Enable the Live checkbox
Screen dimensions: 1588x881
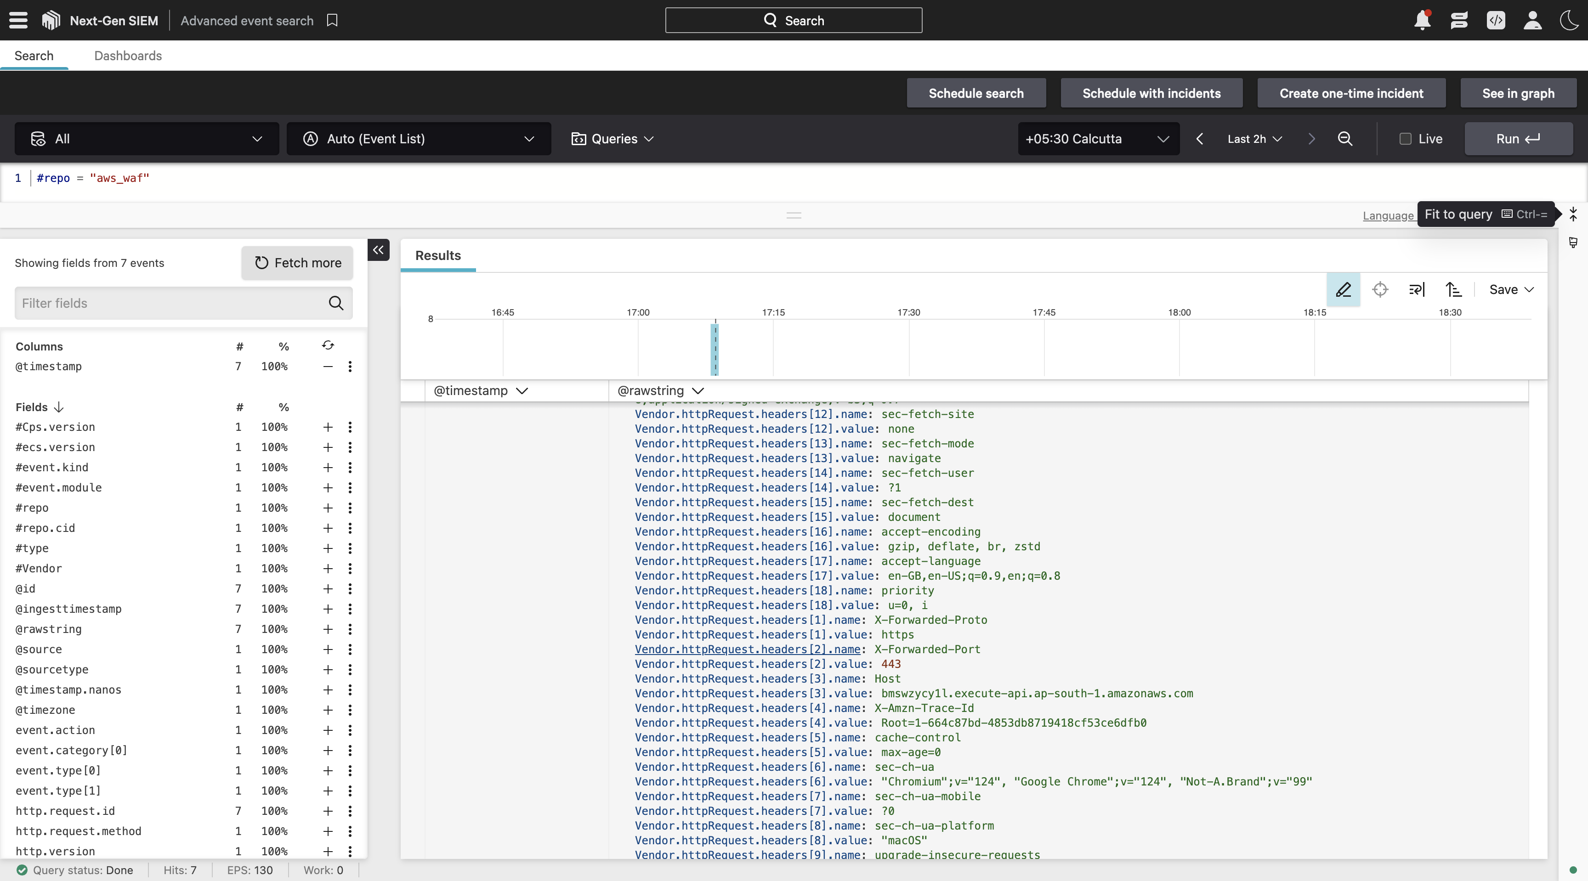tap(1406, 139)
